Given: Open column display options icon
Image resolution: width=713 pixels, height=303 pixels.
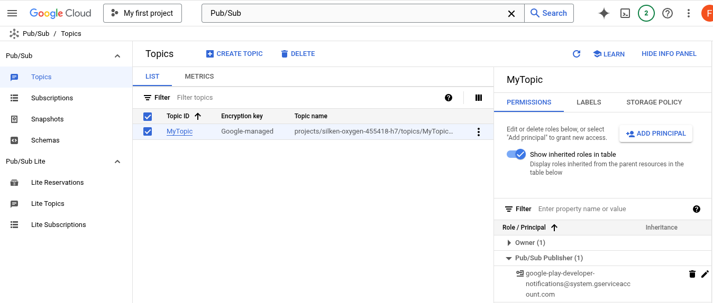Looking at the screenshot, I should click(x=479, y=98).
